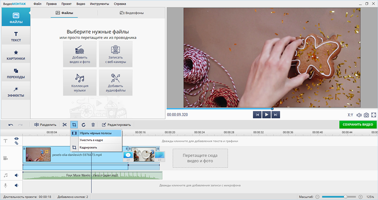Screen dimensions: 378x200
Task: Play the video preview
Action: tap(266, 115)
